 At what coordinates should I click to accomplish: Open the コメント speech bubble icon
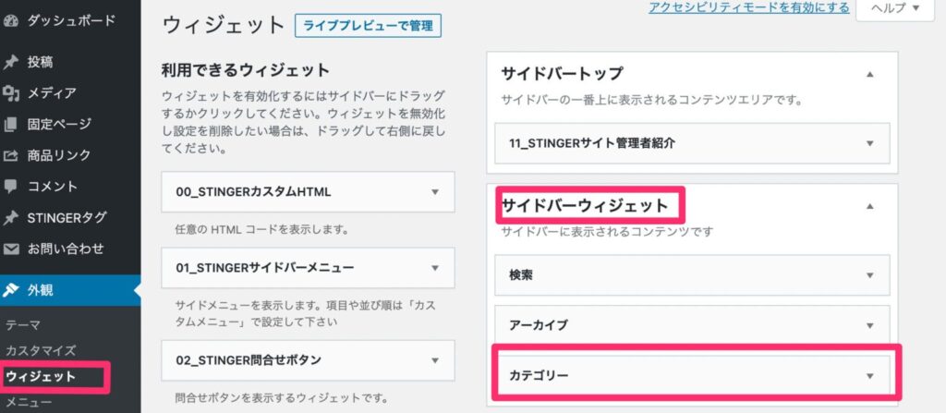coord(10,187)
